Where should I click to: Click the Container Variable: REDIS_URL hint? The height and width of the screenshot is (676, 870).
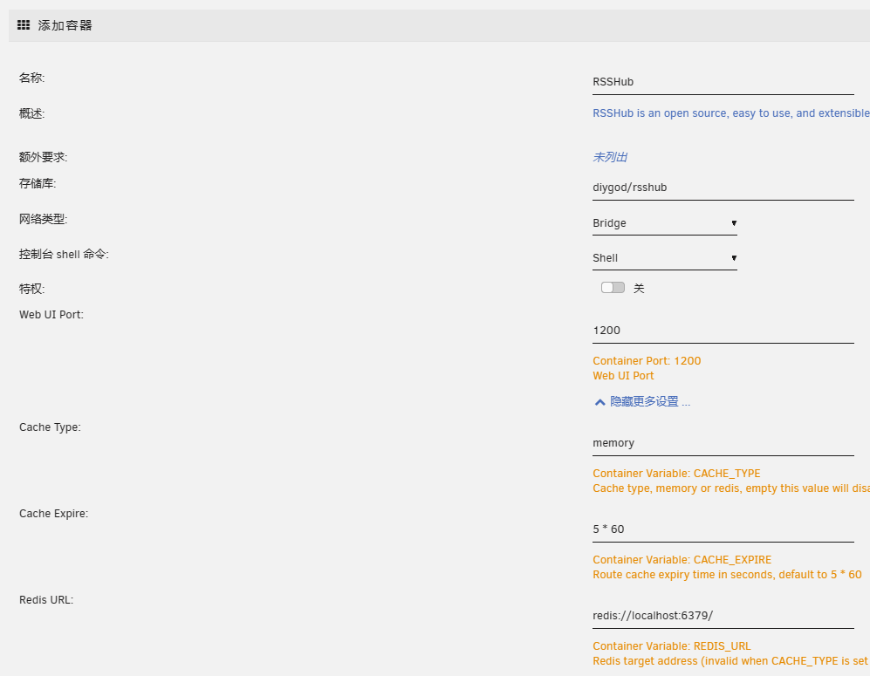click(671, 646)
